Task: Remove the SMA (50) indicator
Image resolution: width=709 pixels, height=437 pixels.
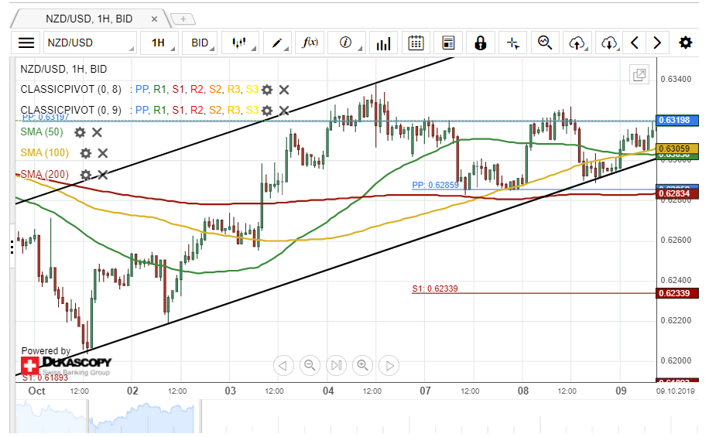Action: pyautogui.click(x=97, y=132)
